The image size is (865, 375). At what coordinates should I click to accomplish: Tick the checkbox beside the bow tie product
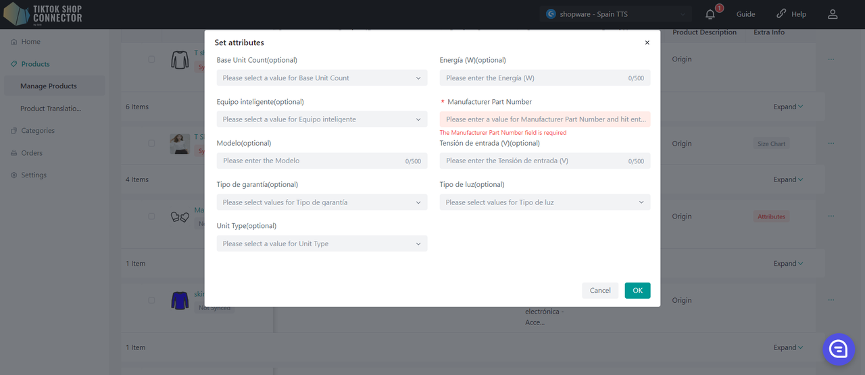tap(151, 217)
